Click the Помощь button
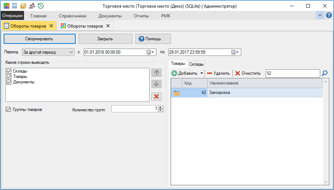Image resolution: width=334 pixels, height=190 pixels. pyautogui.click(x=153, y=39)
